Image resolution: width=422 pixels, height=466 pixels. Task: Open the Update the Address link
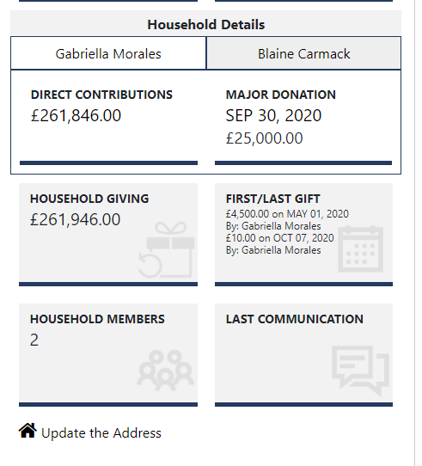pos(101,433)
